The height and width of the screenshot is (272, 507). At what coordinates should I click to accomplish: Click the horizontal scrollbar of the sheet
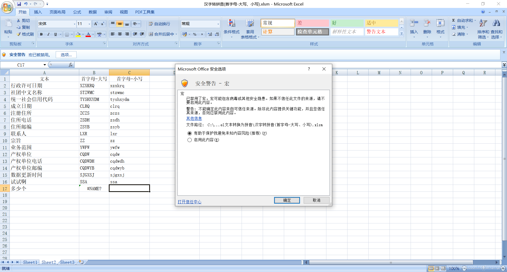(391, 262)
